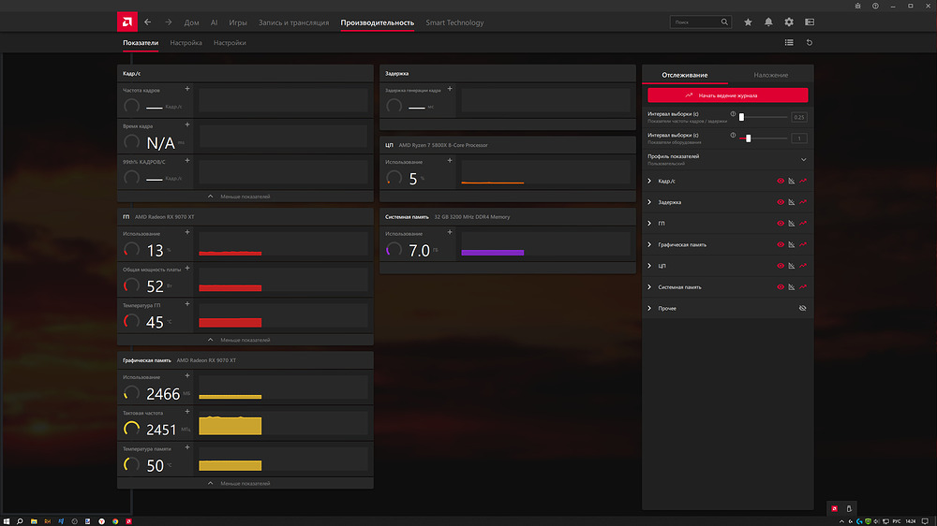937x526 pixels.
Task: Click the reset metrics circular arrow icon
Action: coord(810,42)
